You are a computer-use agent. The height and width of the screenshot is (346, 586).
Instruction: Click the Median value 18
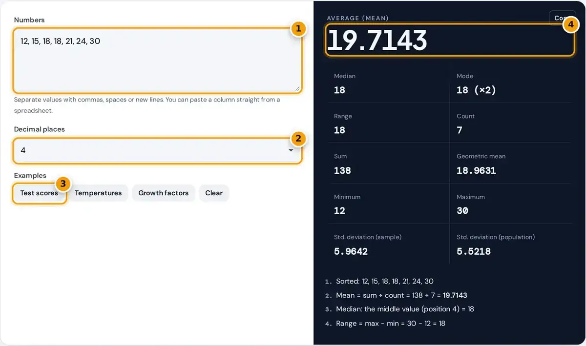(x=339, y=90)
